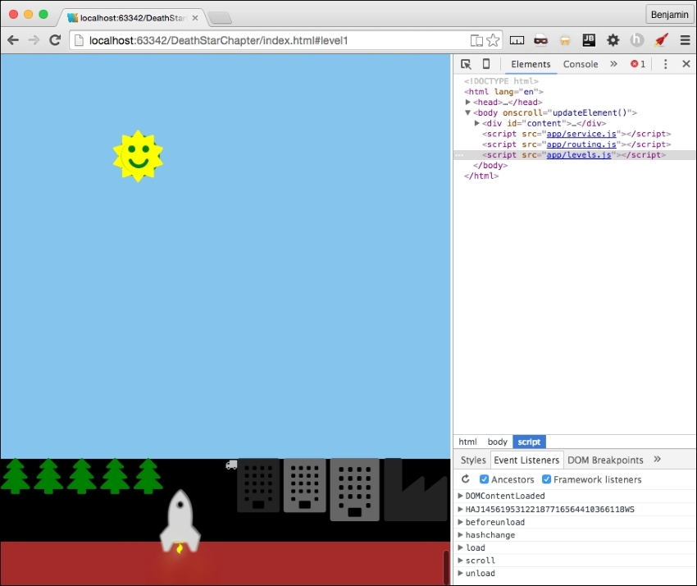
Task: Select the inspect element tool in DevTools
Action: (467, 63)
